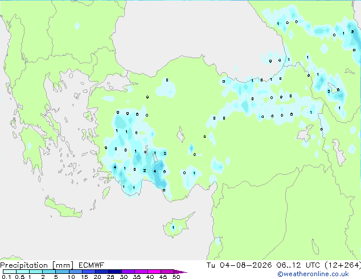
Task: Click the island of Crete on the map
Action: tap(63, 208)
